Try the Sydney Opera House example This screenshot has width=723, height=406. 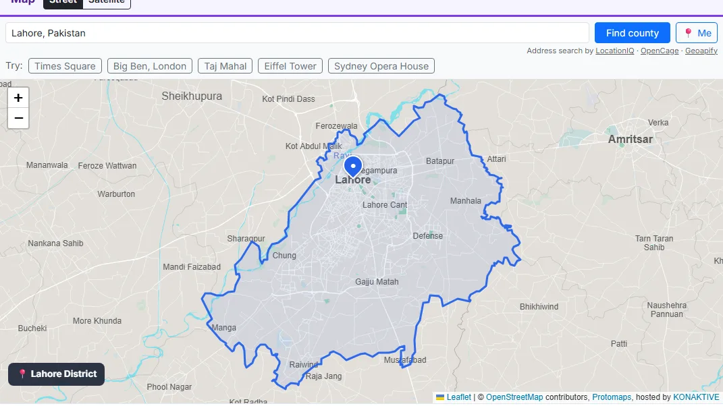pos(381,66)
